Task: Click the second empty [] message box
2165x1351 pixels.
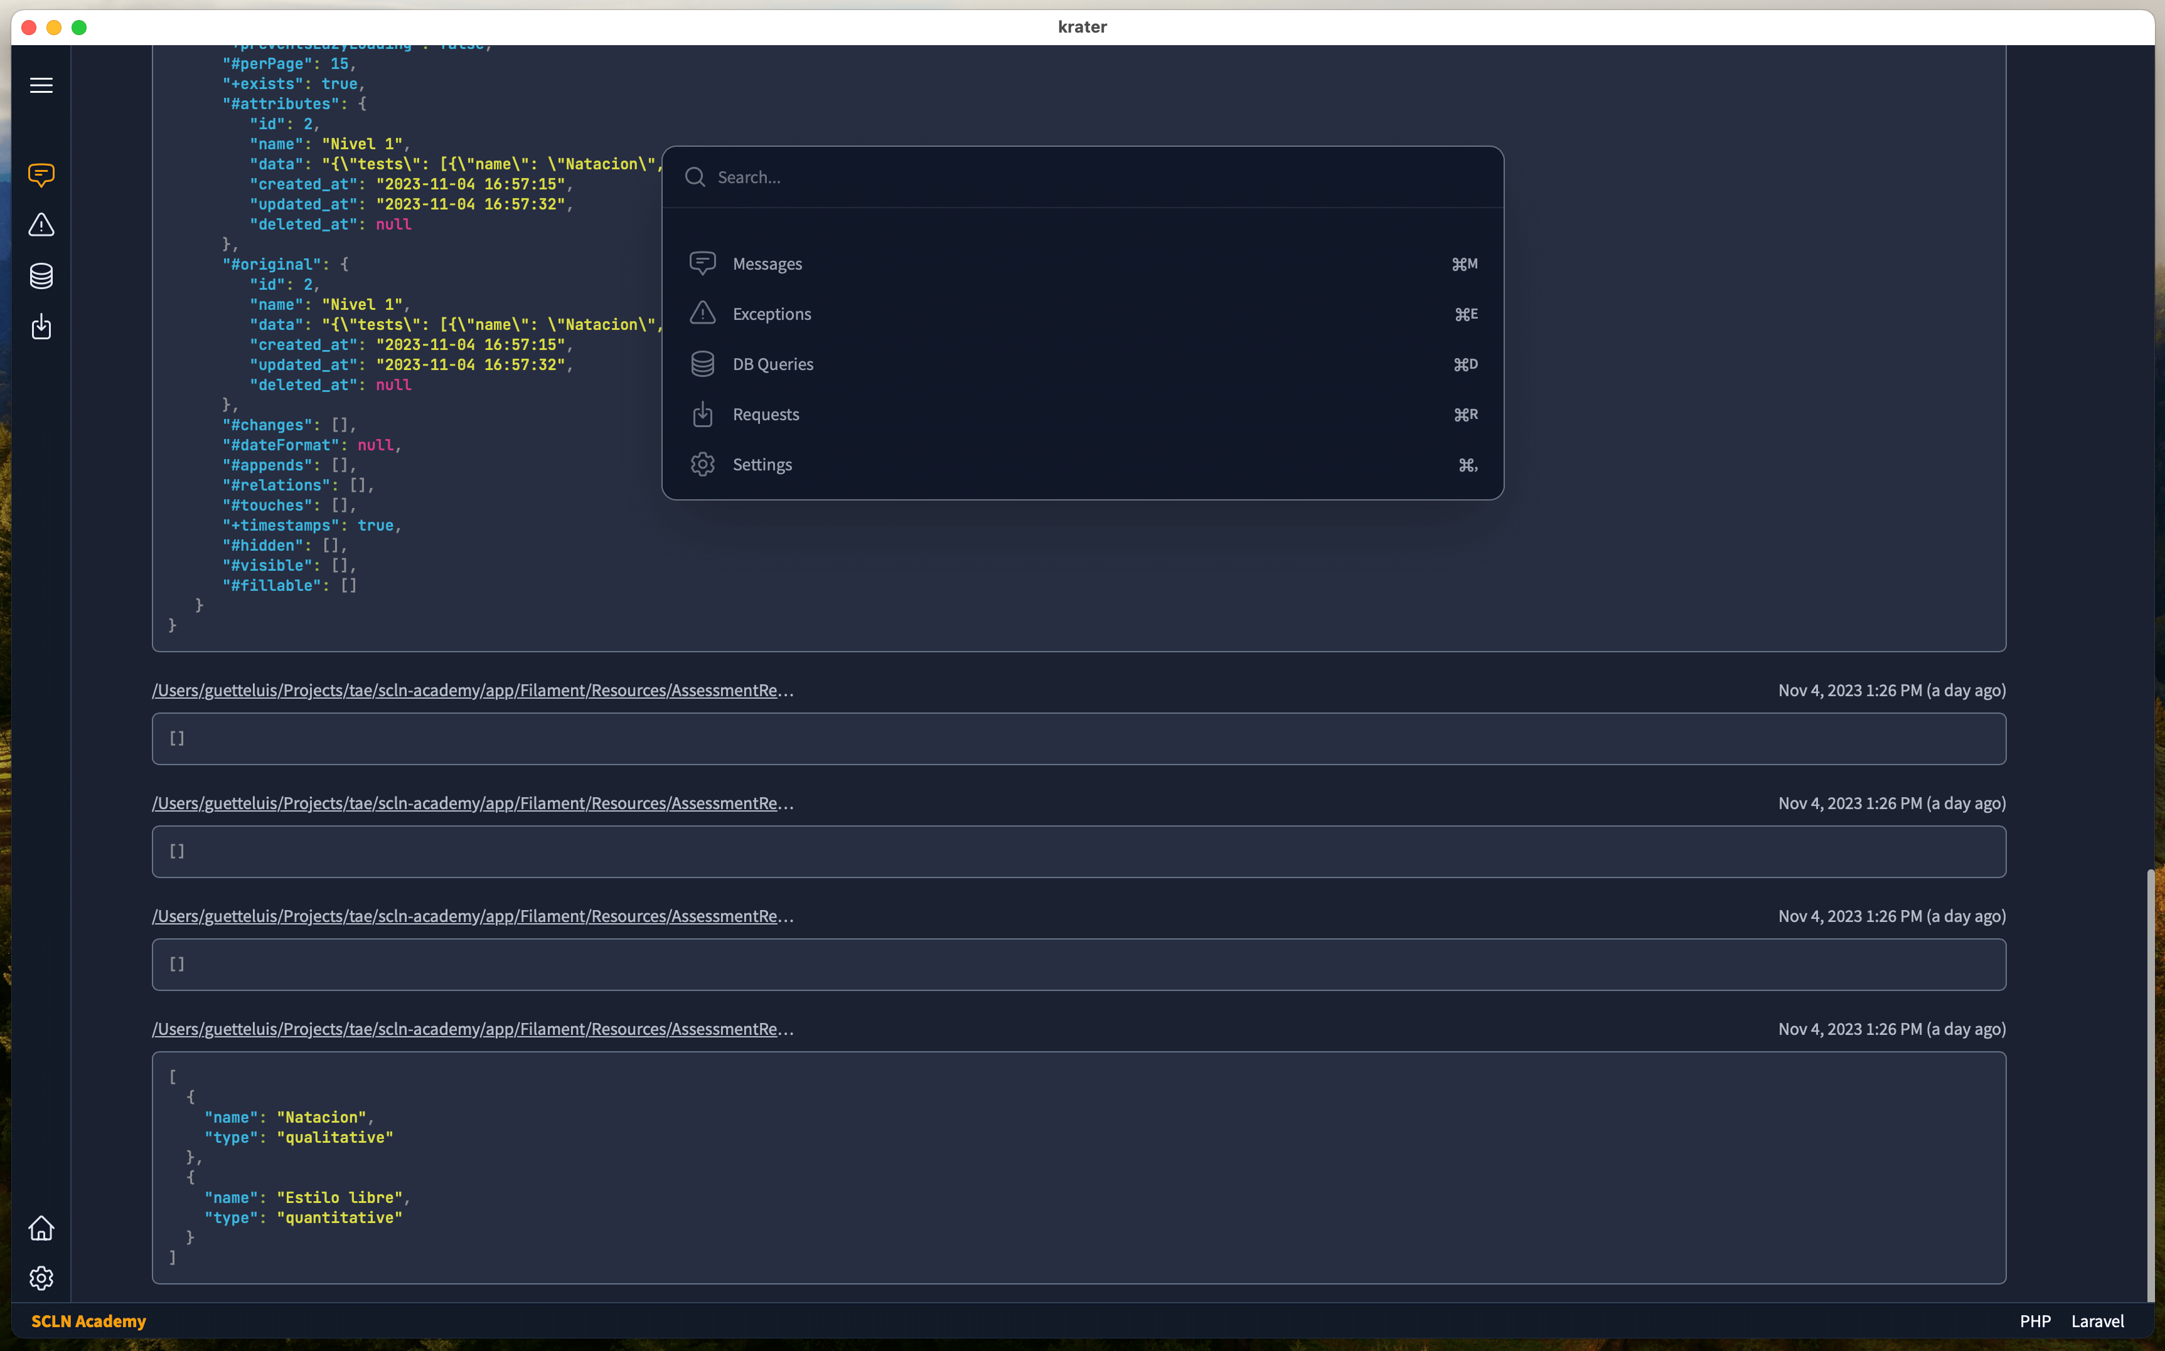Action: [1078, 850]
